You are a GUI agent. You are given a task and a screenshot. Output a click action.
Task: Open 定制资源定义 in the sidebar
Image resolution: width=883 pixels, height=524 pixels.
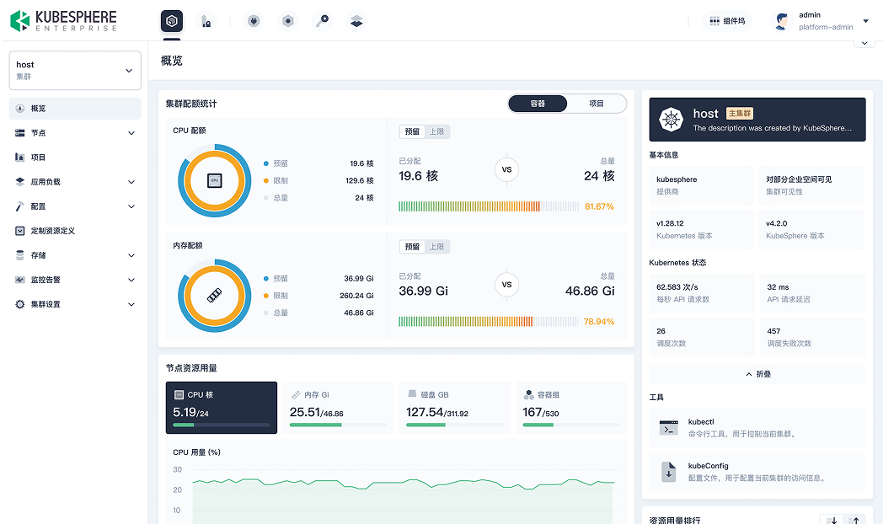(53, 231)
